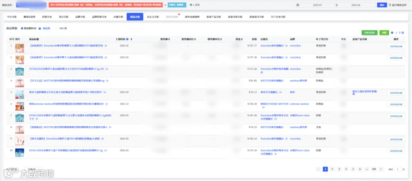
Task: Click help icon beside 商品数据 label
Action: (x=22, y=28)
